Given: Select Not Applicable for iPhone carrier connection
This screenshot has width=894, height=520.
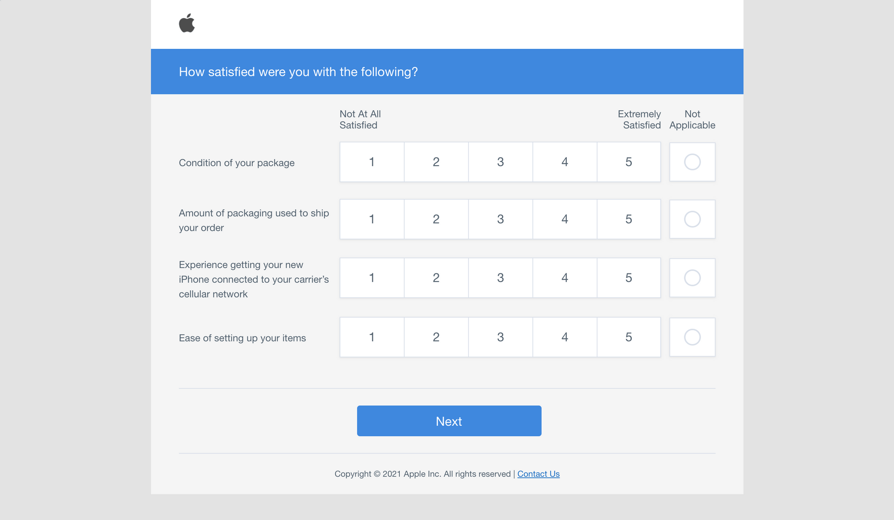Looking at the screenshot, I should click(x=692, y=278).
